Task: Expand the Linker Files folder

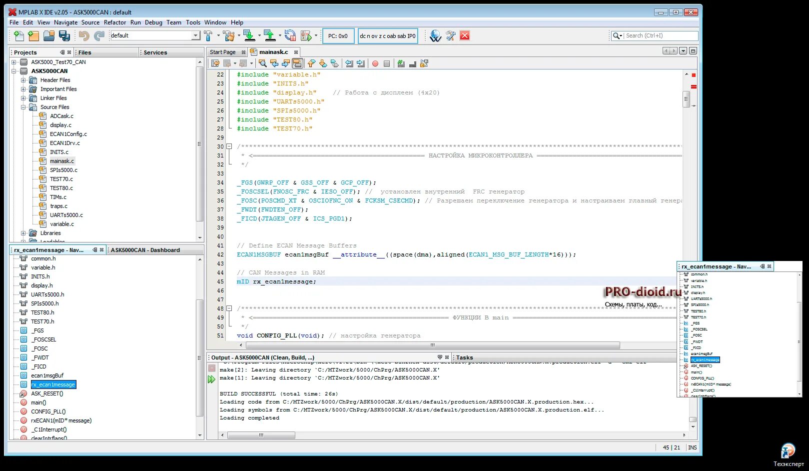Action: tap(23, 98)
